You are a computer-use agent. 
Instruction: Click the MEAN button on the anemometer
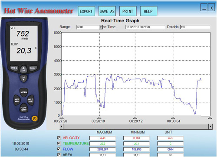click(x=24, y=92)
